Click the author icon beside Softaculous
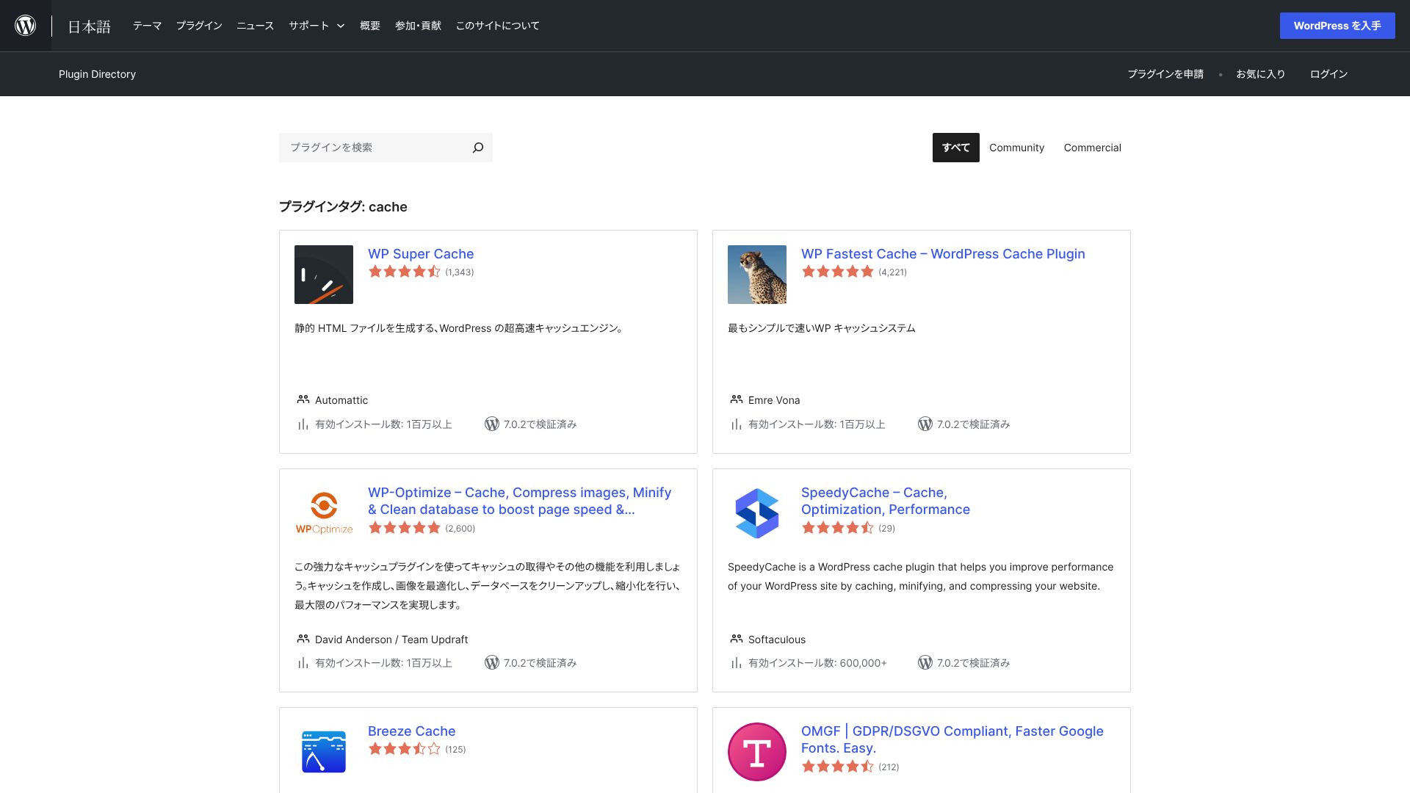The height and width of the screenshot is (793, 1410). point(737,639)
